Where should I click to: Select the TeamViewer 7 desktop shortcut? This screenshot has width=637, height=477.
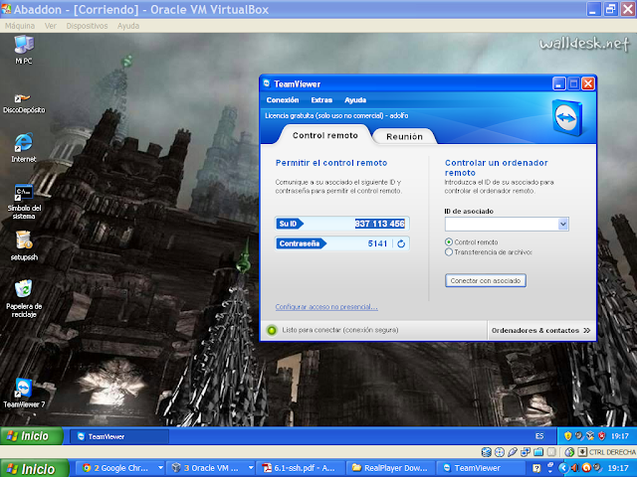24,393
